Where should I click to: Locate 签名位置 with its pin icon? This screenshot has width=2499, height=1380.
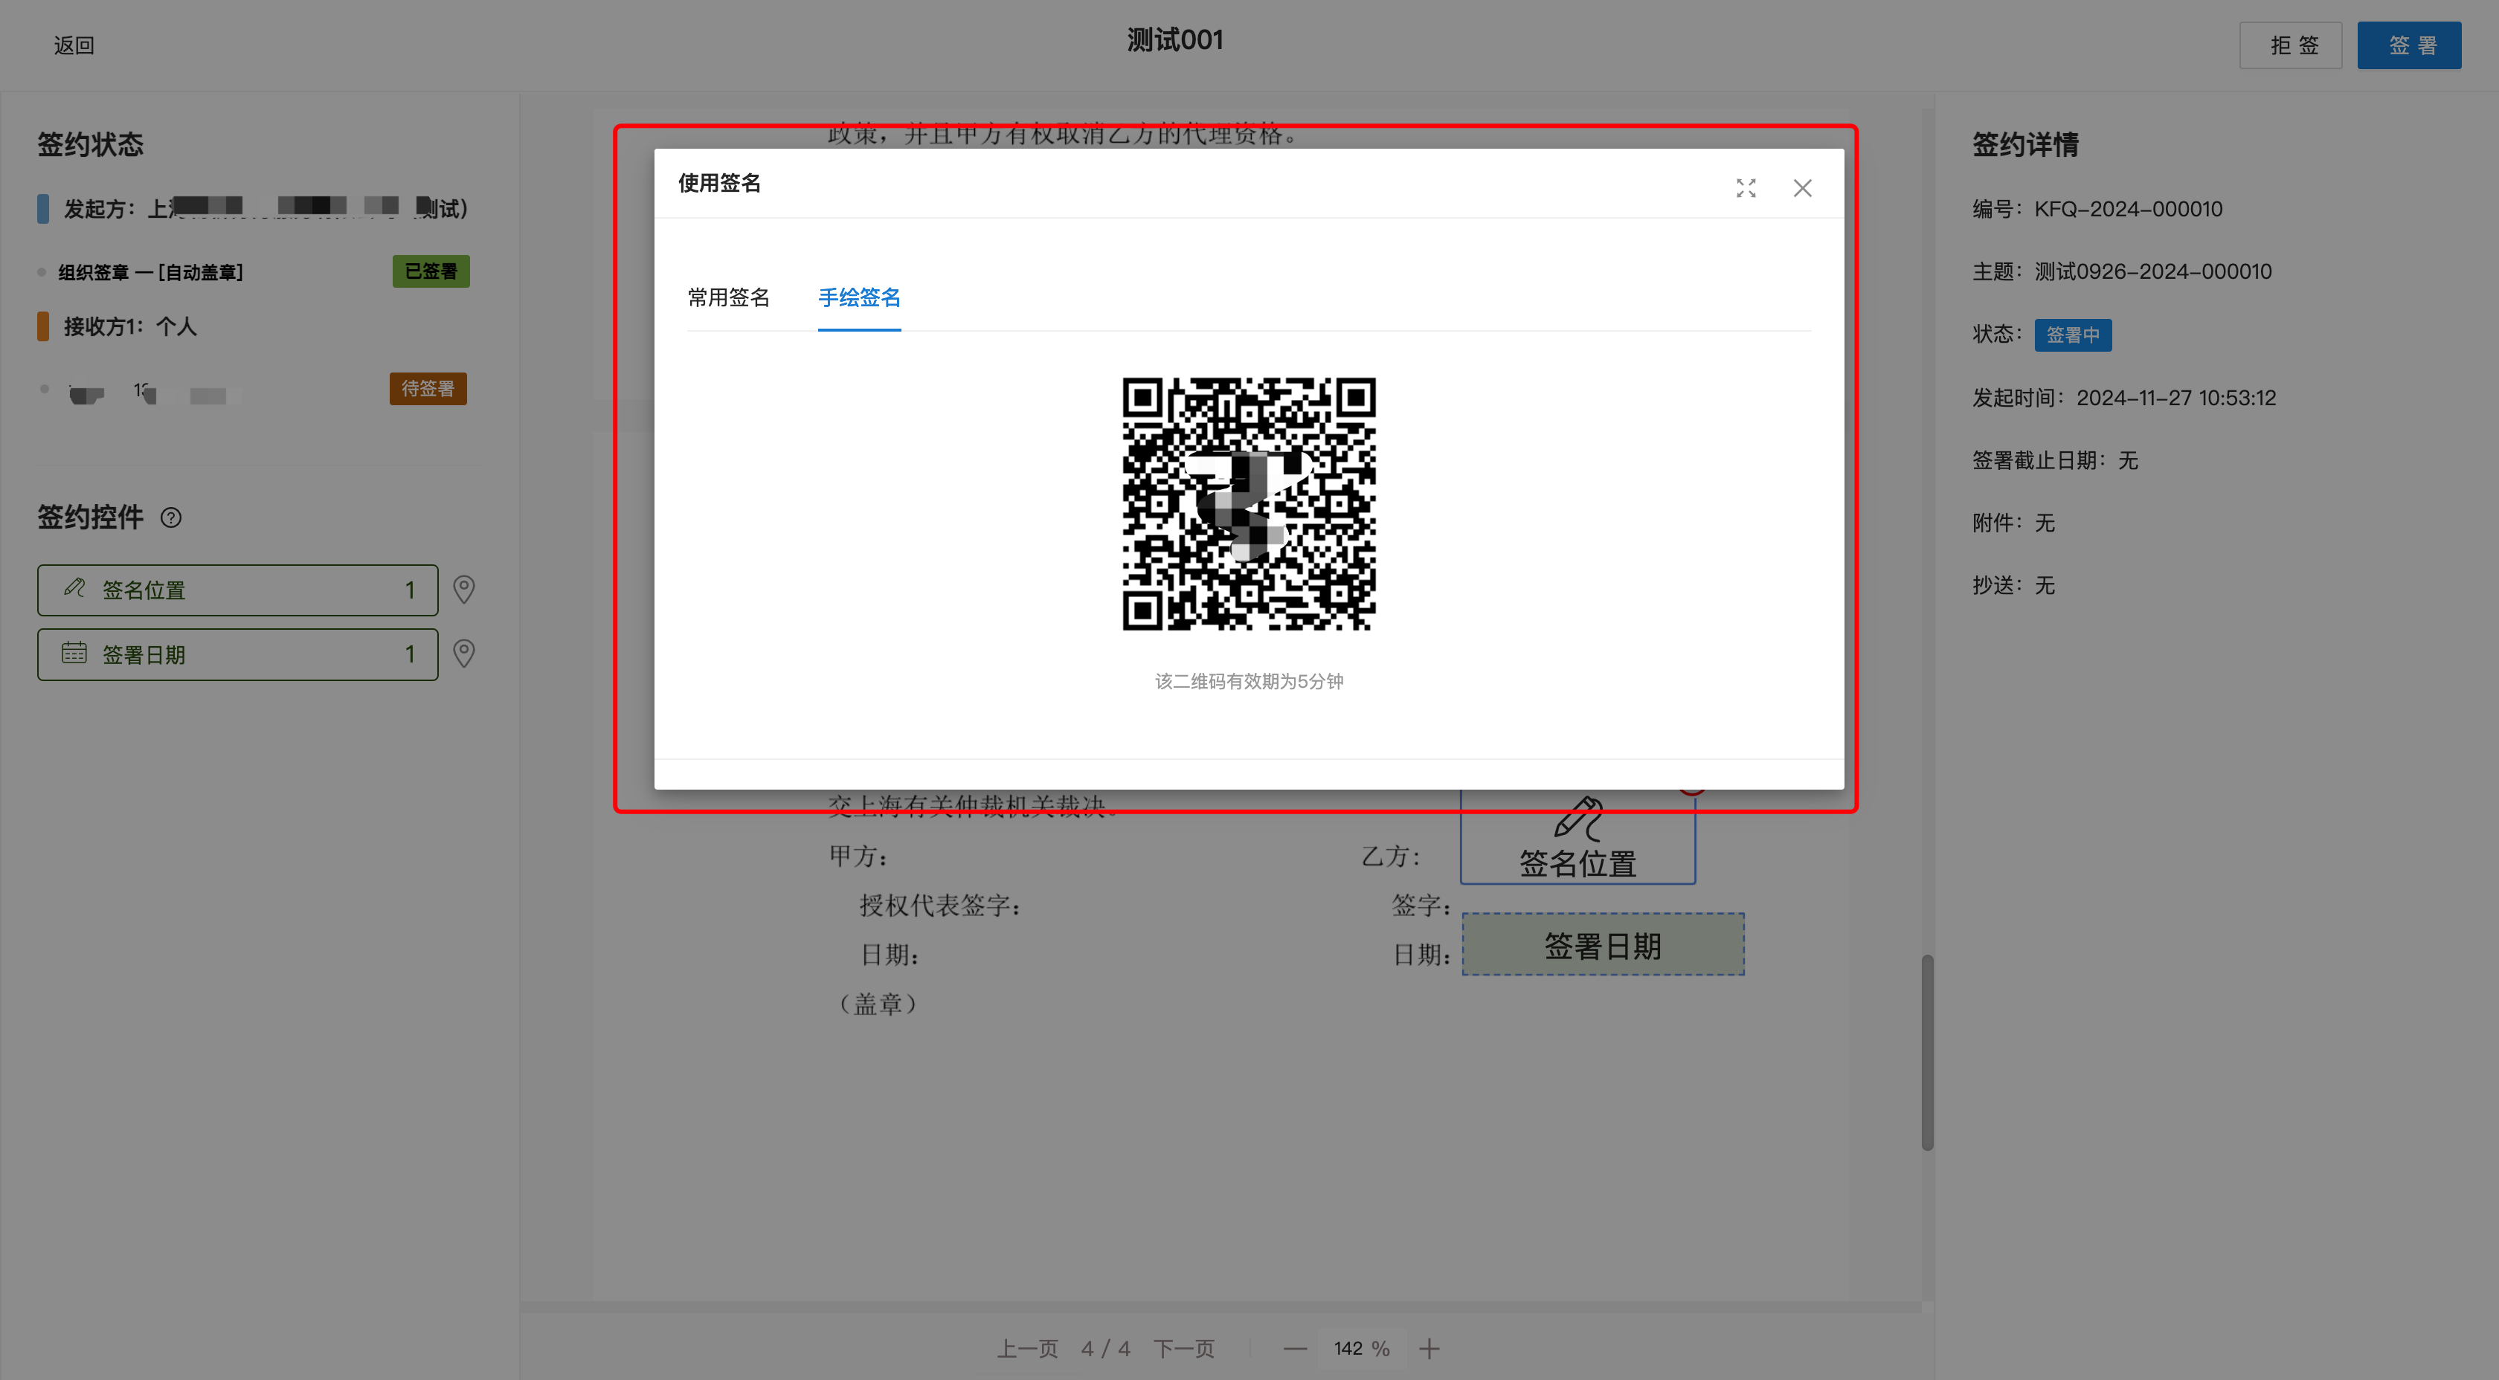point(463,590)
